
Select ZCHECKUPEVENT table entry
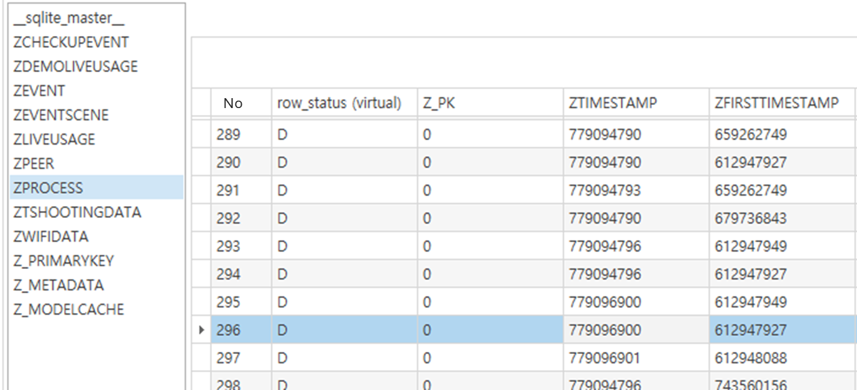pos(71,43)
